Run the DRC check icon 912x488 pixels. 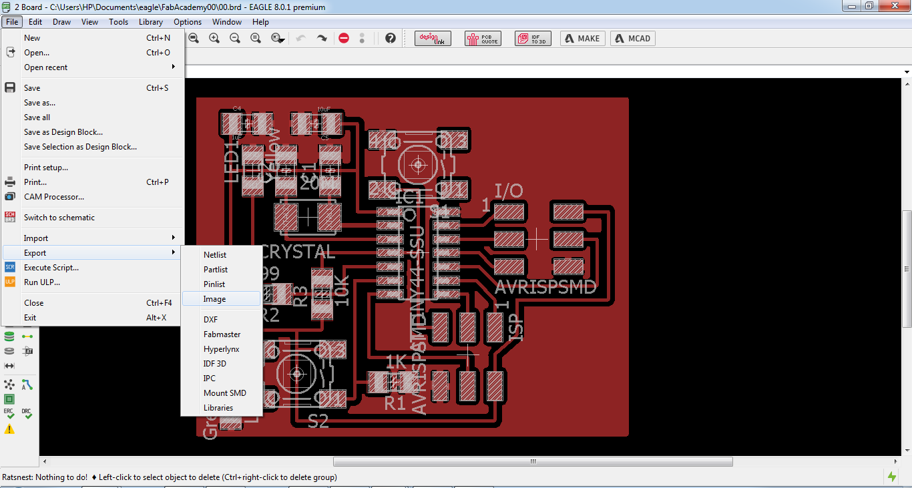click(27, 414)
